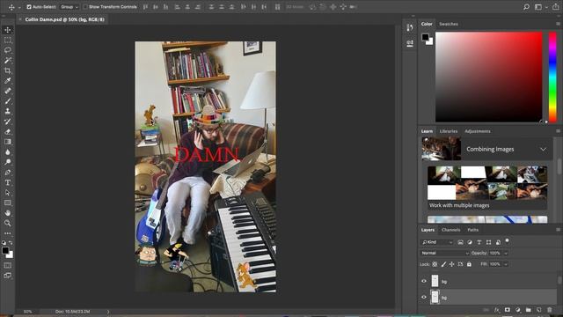Click the rainbow hue slider strip
563x317 pixels.
click(x=552, y=77)
